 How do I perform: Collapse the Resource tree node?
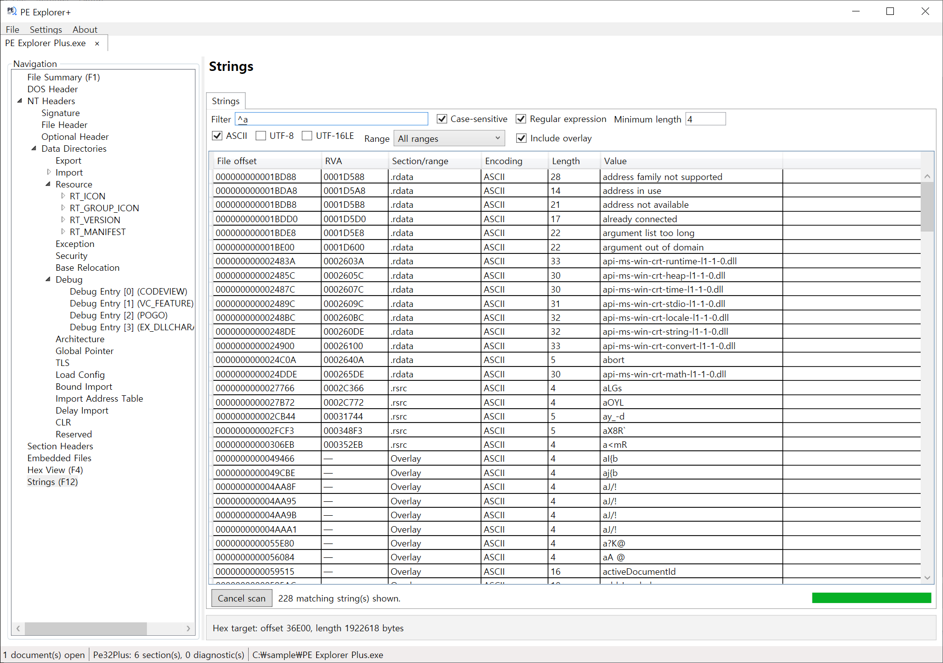48,184
